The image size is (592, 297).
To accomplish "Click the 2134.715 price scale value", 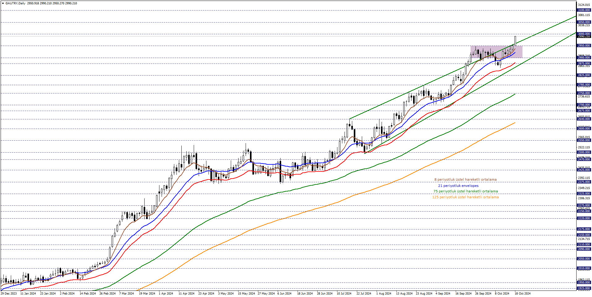I will [584, 239].
